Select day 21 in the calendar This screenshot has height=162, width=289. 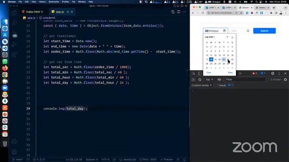[224, 59]
